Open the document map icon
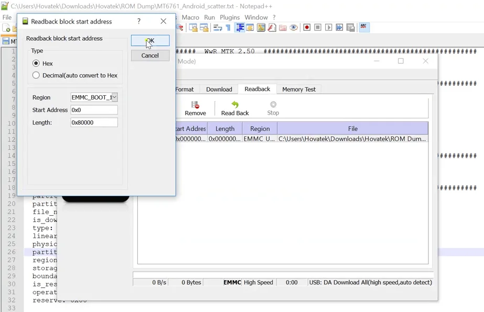Viewport: 484px width, 312px height. point(261,28)
